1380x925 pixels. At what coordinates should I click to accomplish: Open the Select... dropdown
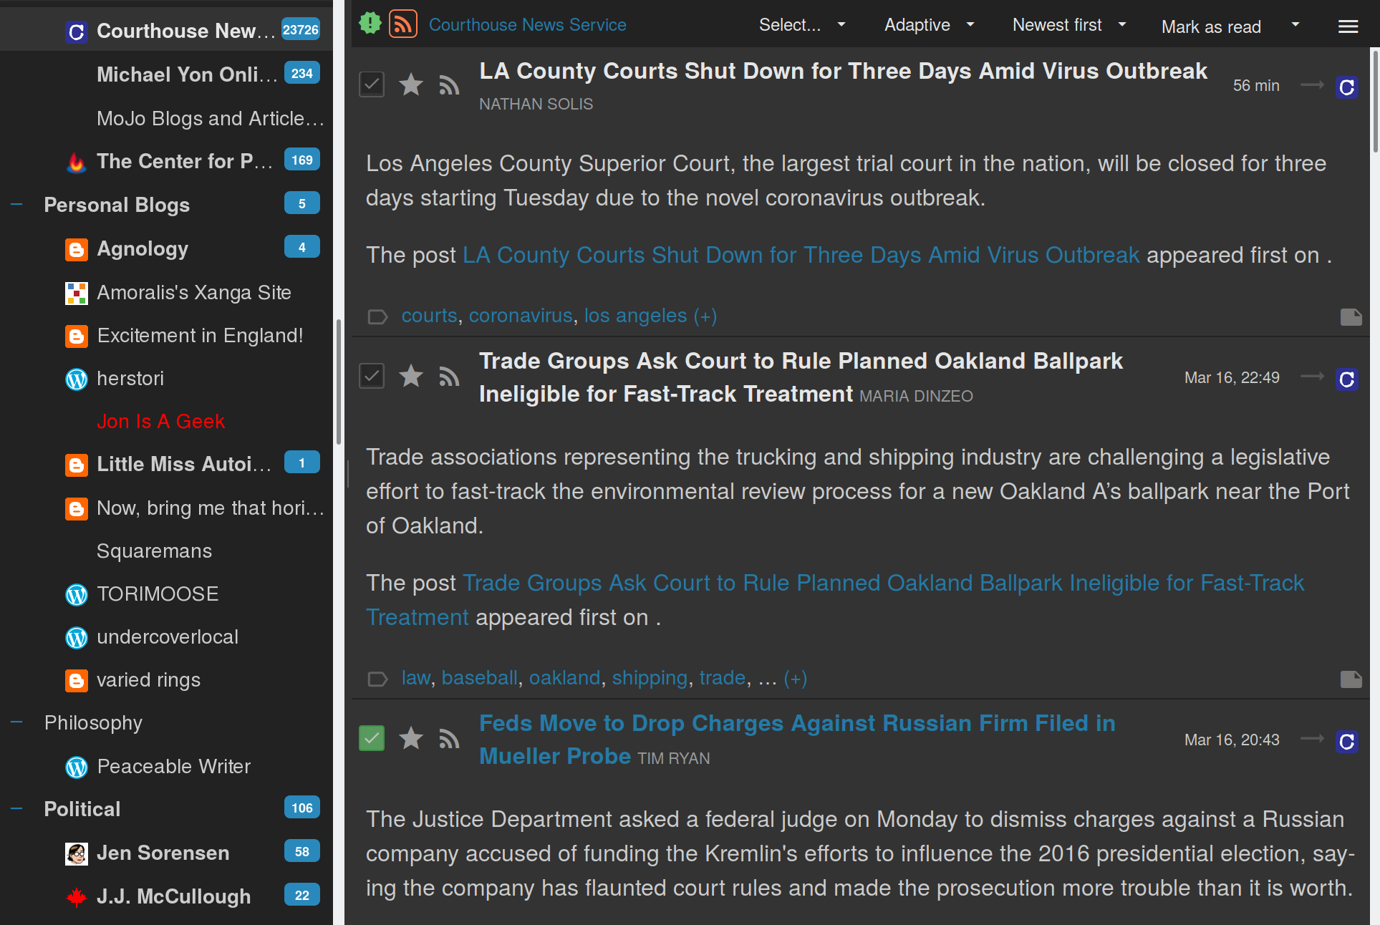click(x=802, y=25)
